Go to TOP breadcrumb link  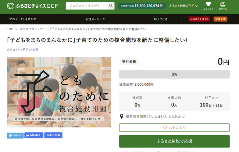pyautogui.click(x=10, y=29)
